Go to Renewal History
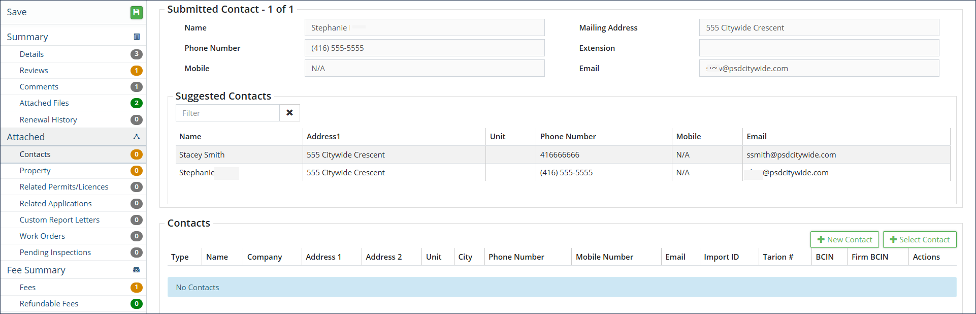 tap(48, 120)
